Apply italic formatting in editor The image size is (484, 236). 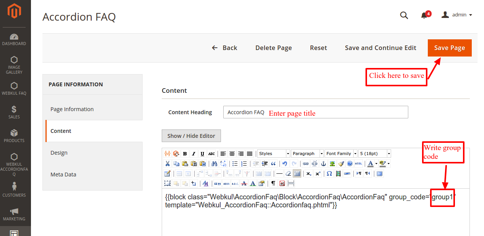193,154
